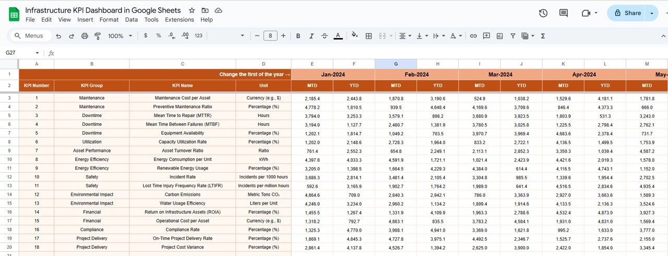Open the text color picker
This screenshot has height=256, width=668.
[x=338, y=36]
